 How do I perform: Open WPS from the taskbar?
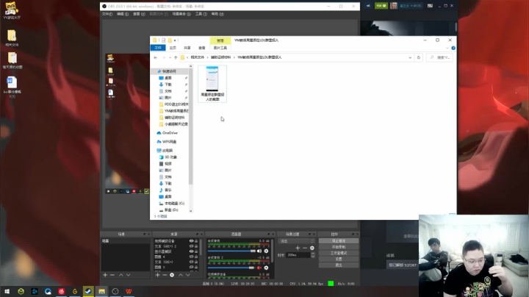coord(129,291)
